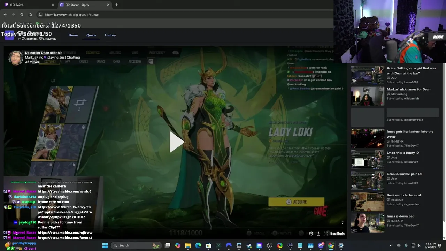Open Notepad from the taskbar
446x251 pixels.
(300, 245)
